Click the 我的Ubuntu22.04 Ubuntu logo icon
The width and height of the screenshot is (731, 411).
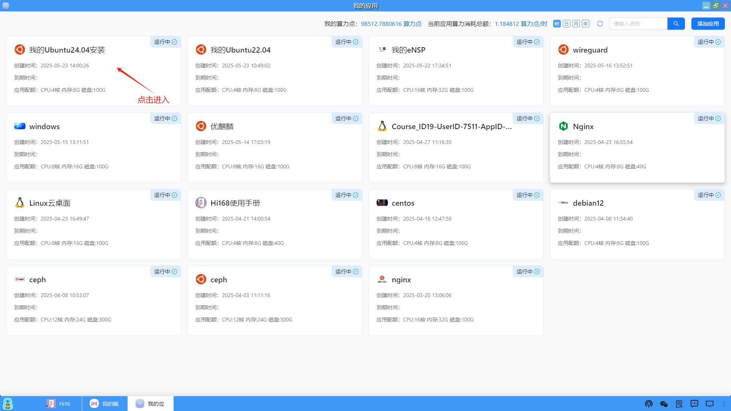click(201, 50)
